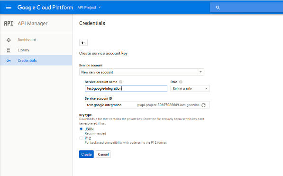283x176 pixels.
Task: Open the hamburger navigation menu
Action: click(9, 8)
